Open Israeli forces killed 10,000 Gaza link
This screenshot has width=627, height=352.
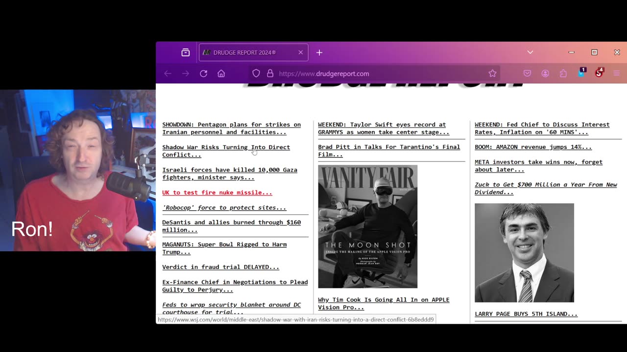230,174
